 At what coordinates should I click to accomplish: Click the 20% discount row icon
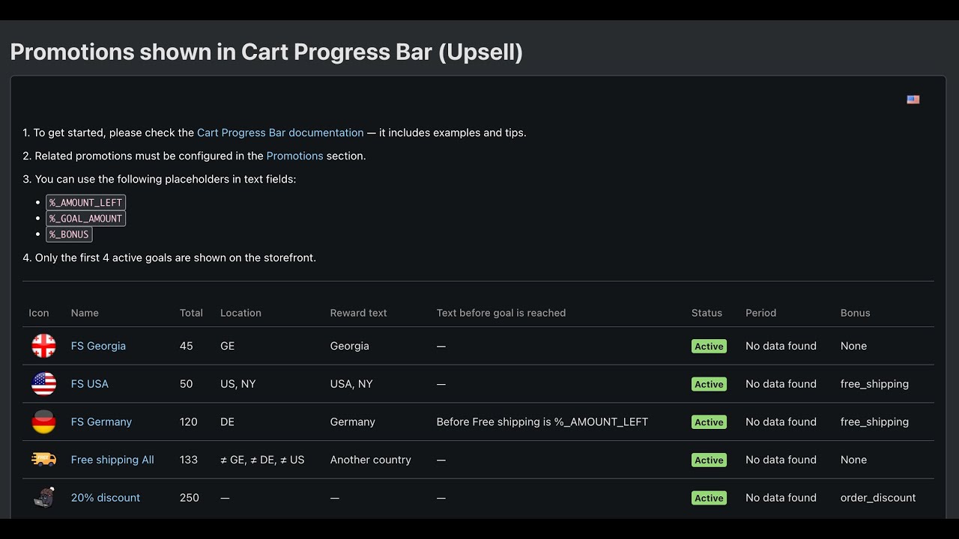pos(43,498)
